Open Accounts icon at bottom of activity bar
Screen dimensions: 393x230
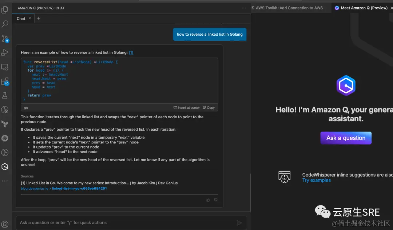5,224
